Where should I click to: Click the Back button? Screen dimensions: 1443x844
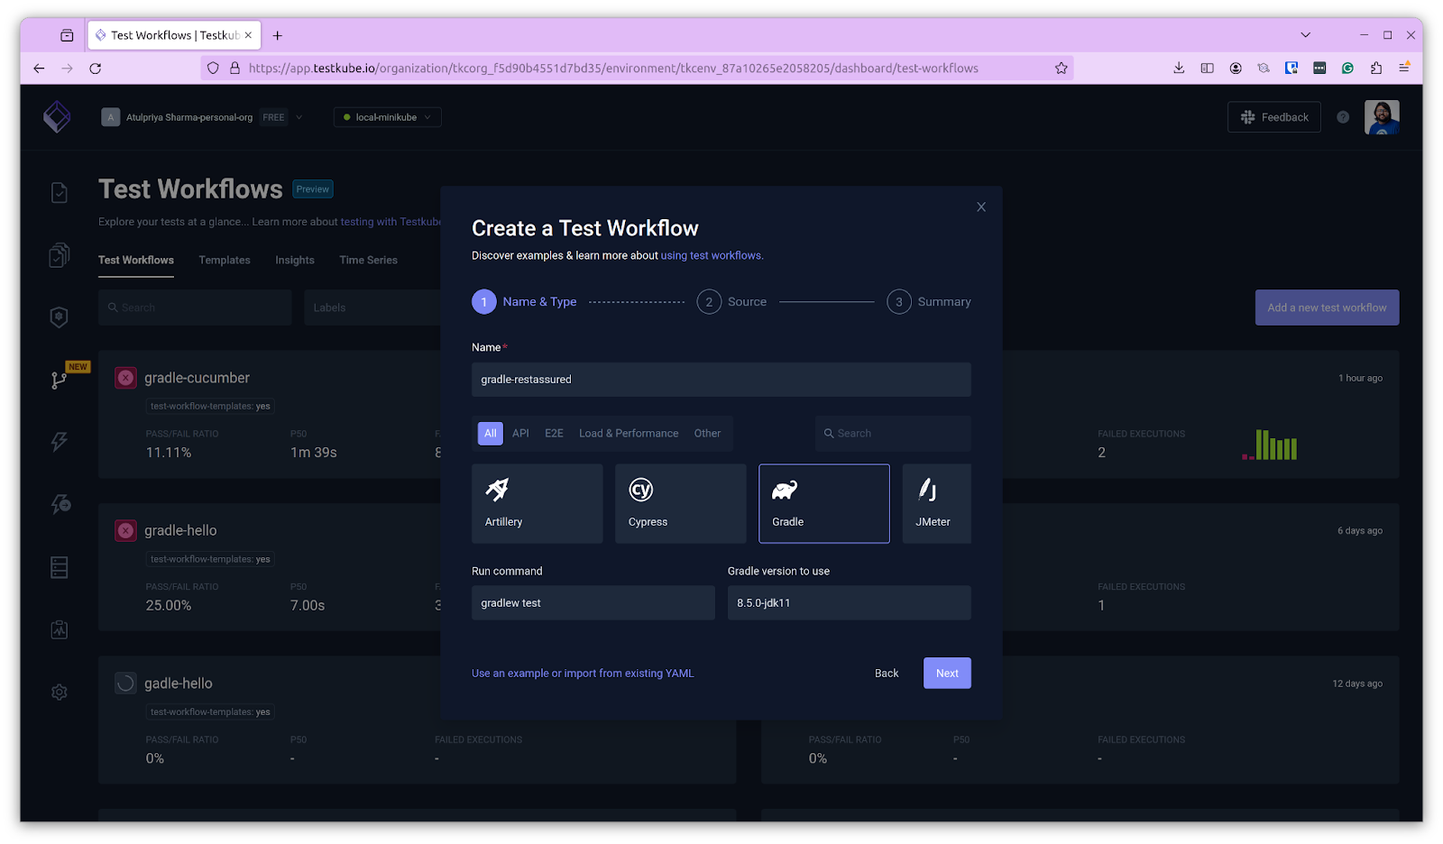coord(887,673)
